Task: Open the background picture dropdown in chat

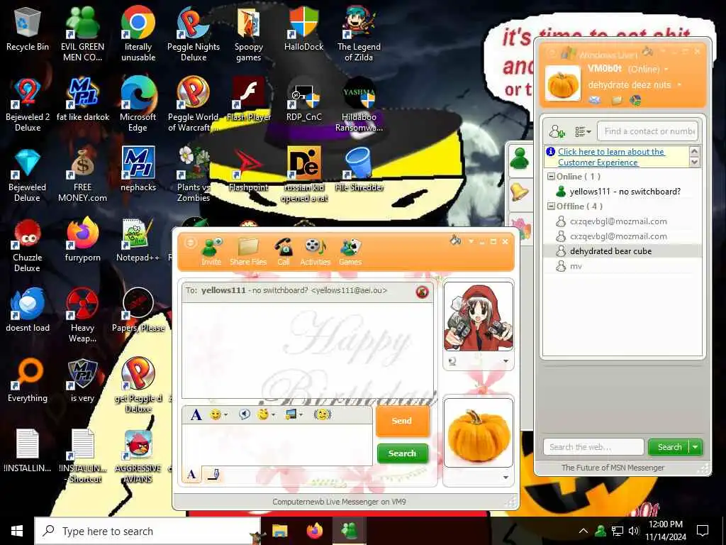Action: [301, 414]
